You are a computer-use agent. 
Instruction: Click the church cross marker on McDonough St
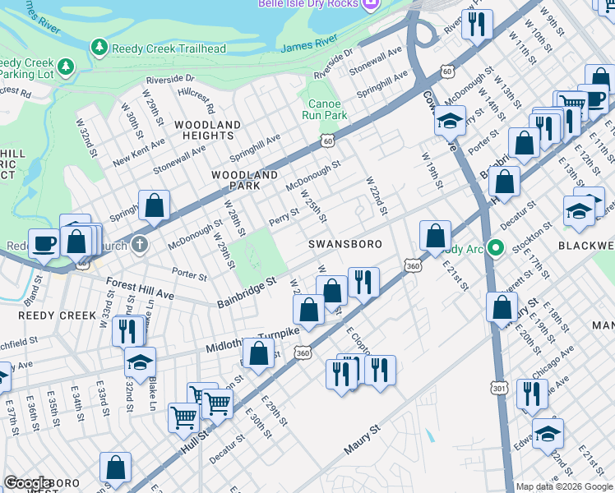tap(140, 245)
